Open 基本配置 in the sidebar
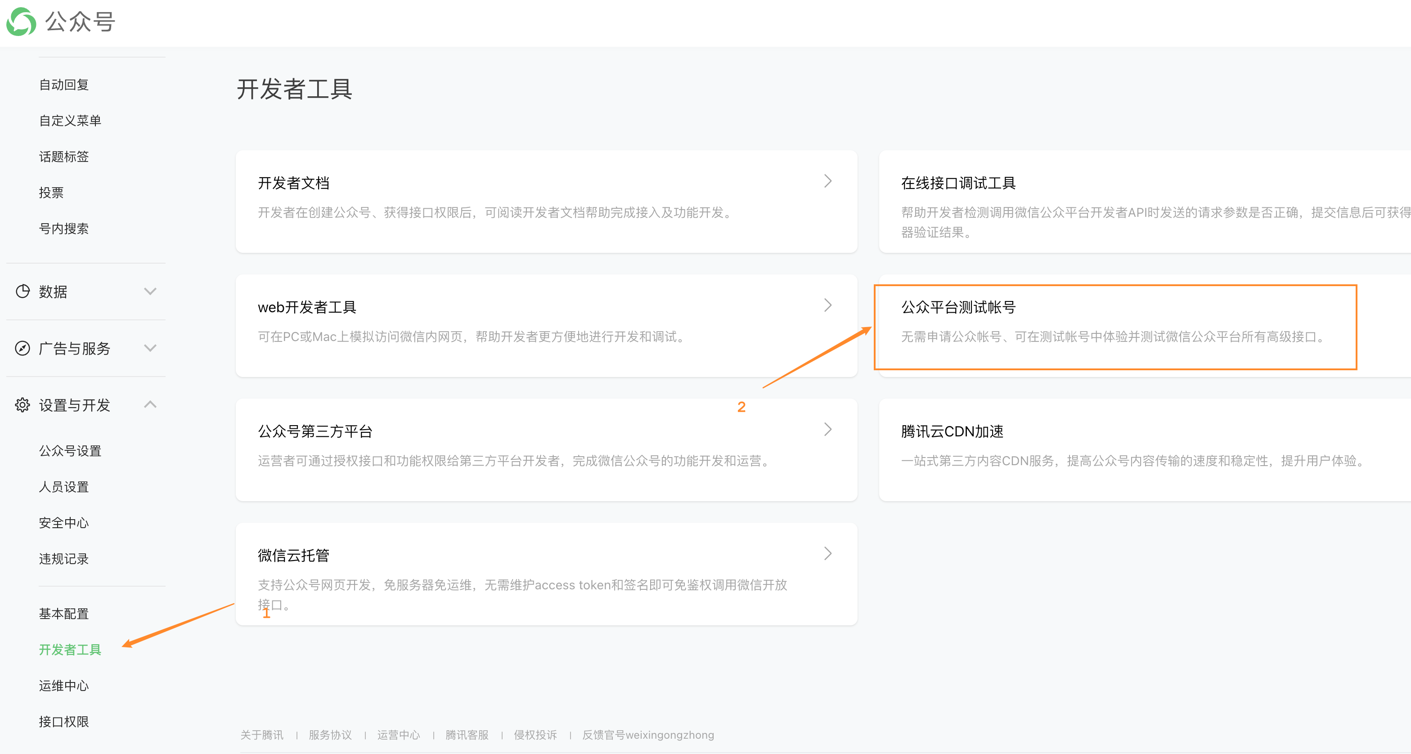This screenshot has height=754, width=1411. click(x=63, y=614)
